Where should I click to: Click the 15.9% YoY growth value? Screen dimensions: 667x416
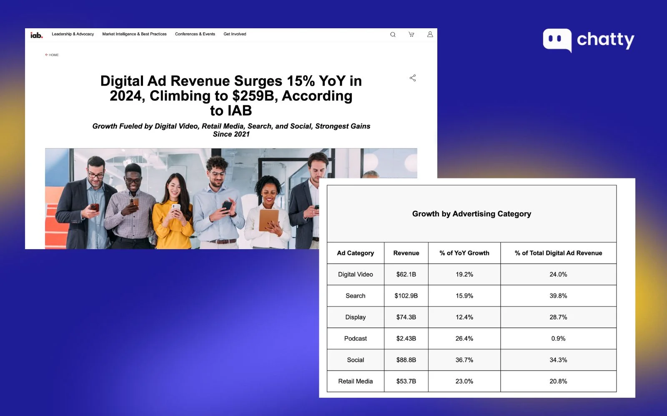pyautogui.click(x=464, y=296)
